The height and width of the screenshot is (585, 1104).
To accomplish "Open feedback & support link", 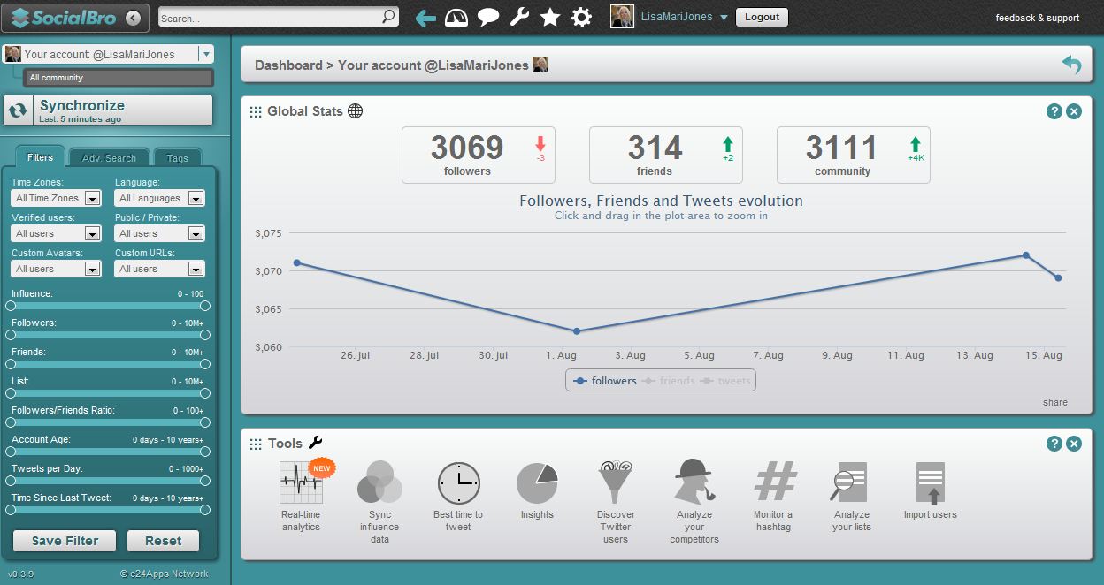I will [x=1038, y=18].
